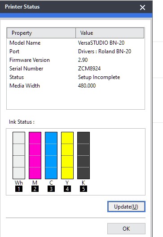Select the media width value 480.000

pyautogui.click(x=87, y=86)
